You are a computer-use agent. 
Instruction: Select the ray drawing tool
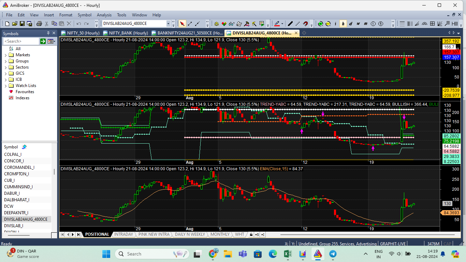(197, 24)
